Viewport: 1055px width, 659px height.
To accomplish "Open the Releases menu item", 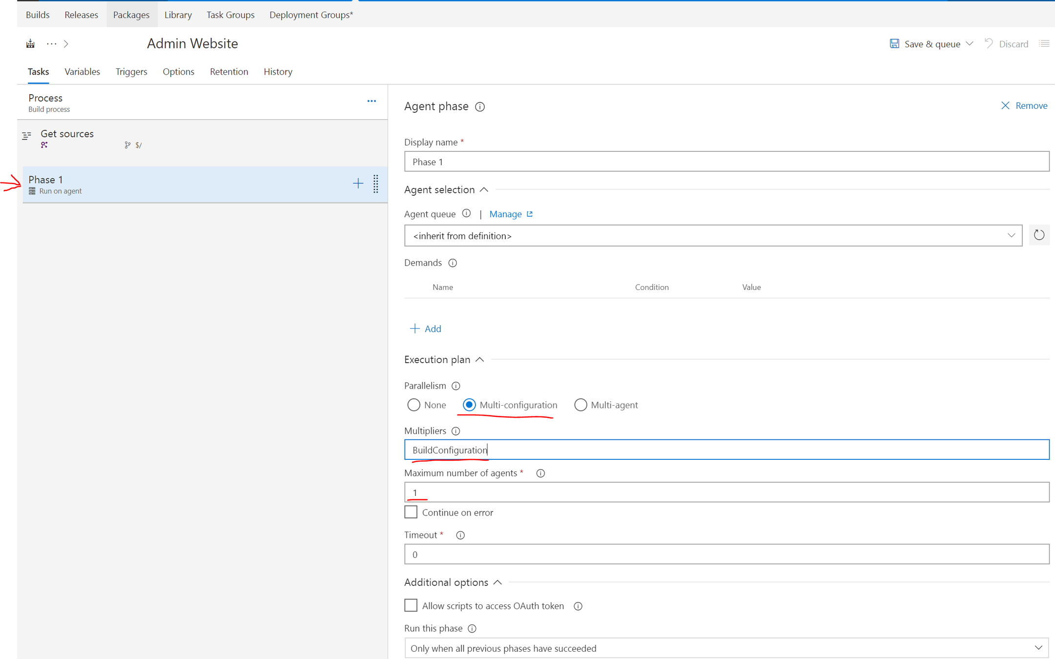I will coord(81,15).
